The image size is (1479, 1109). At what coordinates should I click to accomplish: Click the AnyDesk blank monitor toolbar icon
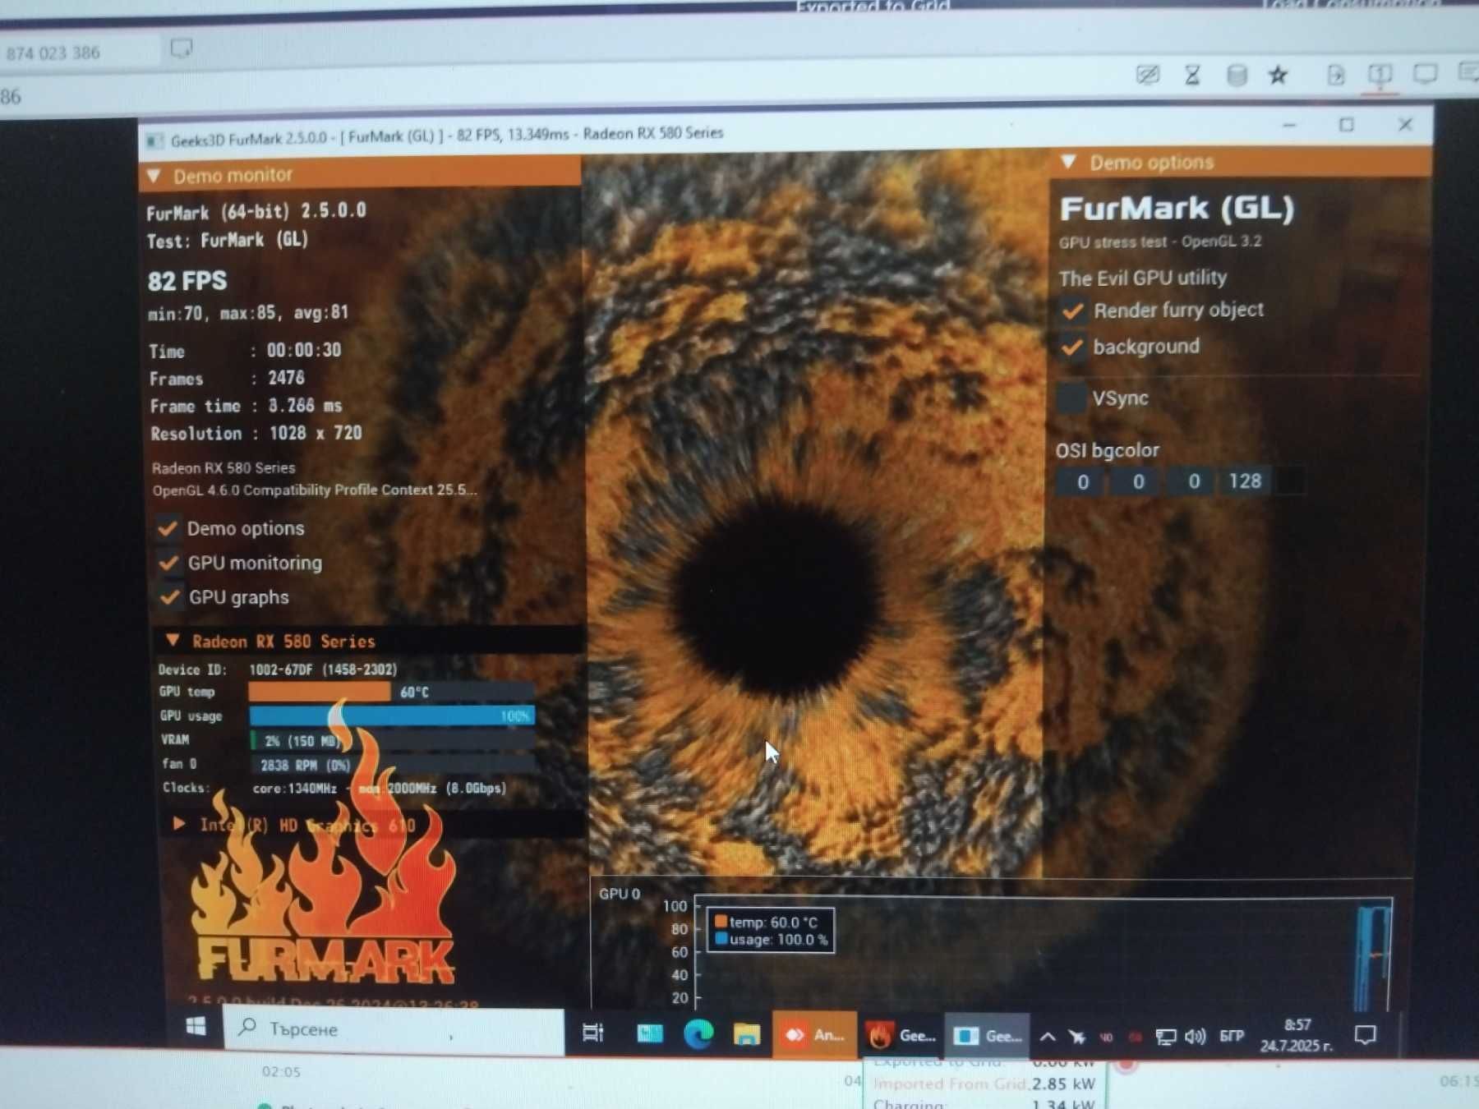pyautogui.click(x=1425, y=75)
